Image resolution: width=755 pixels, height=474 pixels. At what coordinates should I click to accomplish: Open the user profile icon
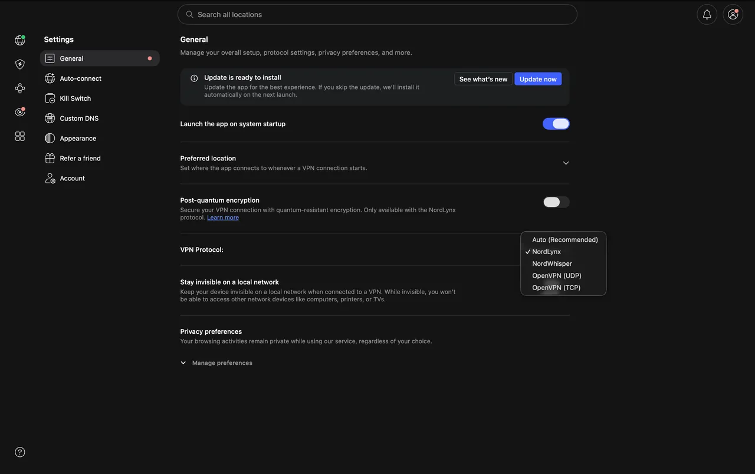(x=733, y=15)
